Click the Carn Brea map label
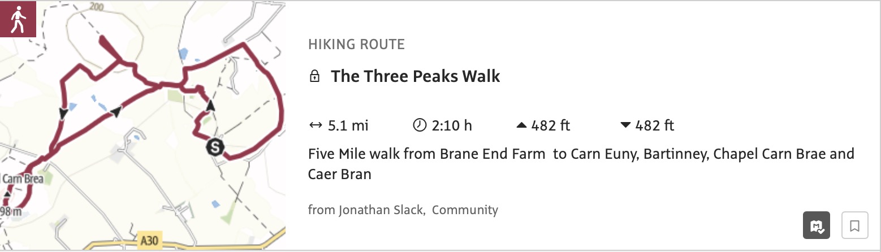Viewport: 881px width, 252px height. [23, 180]
